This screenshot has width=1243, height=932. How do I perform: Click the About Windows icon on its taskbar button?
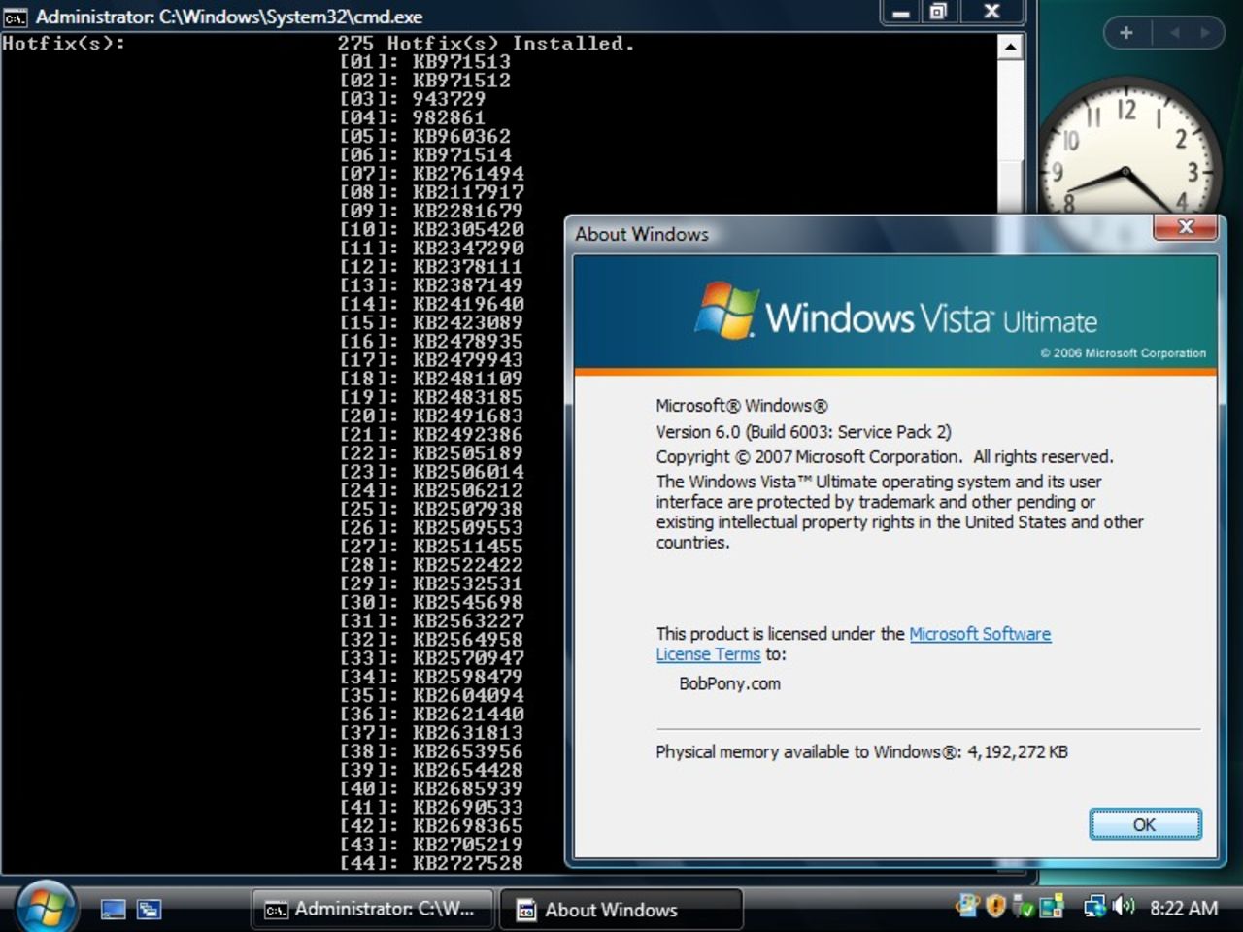tap(527, 909)
